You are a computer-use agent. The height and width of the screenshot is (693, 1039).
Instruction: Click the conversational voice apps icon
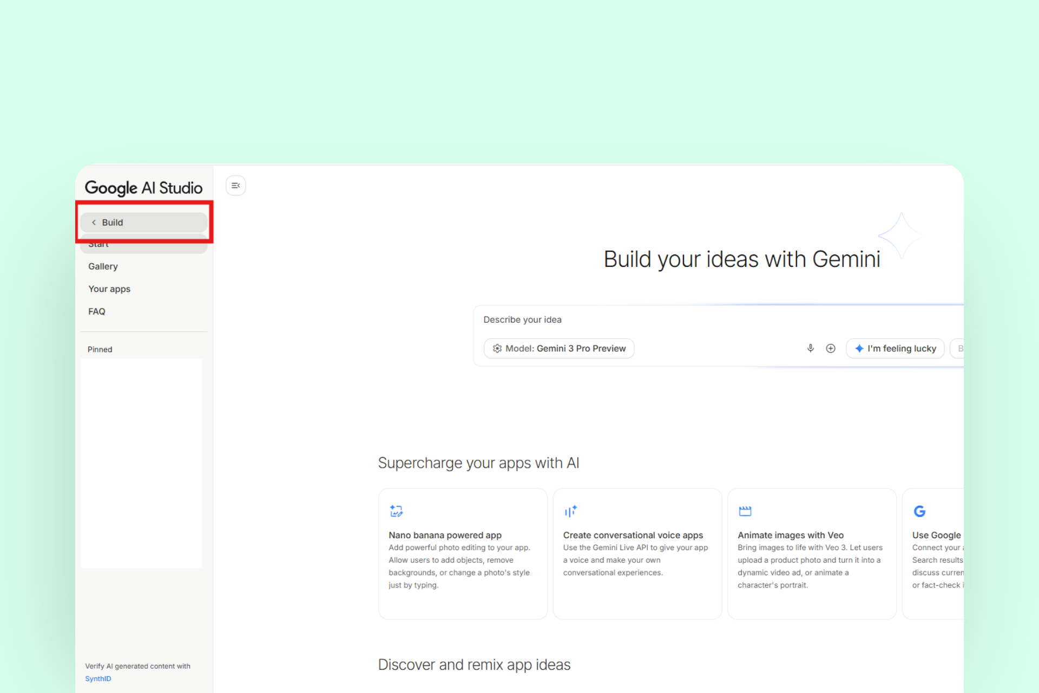[570, 511]
